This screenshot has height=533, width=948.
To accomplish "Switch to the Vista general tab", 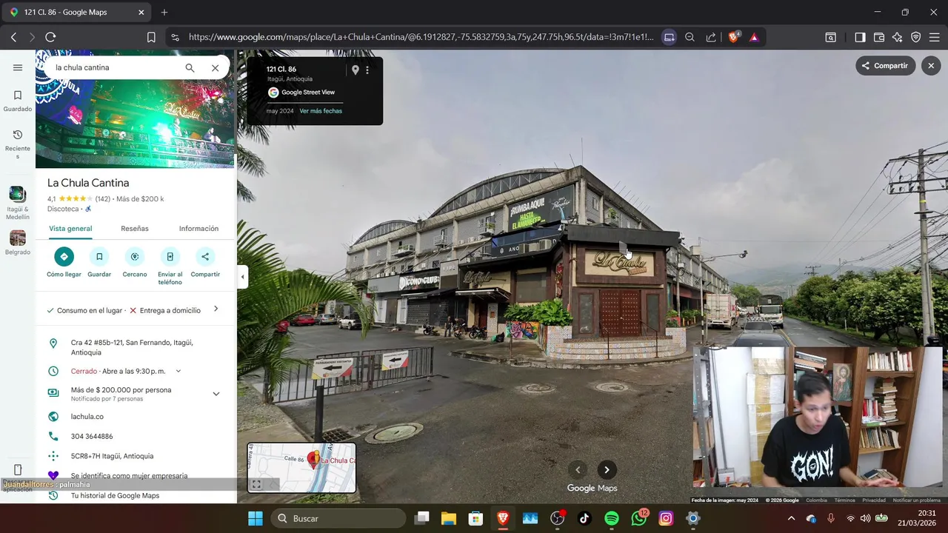I will (70, 229).
